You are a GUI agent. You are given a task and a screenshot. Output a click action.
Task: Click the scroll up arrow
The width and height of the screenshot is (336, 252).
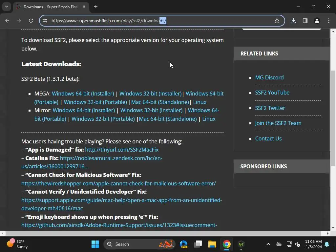[x=333, y=31]
